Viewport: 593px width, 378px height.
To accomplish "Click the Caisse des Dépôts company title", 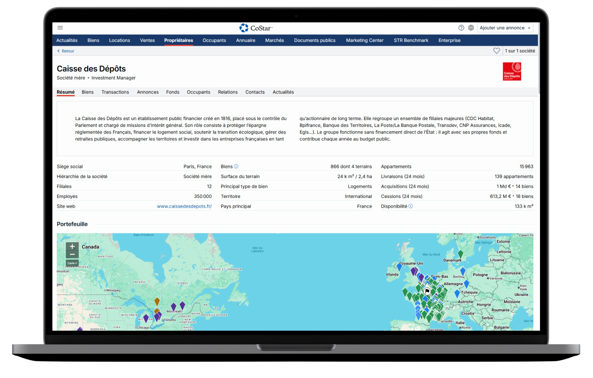I will (91, 69).
